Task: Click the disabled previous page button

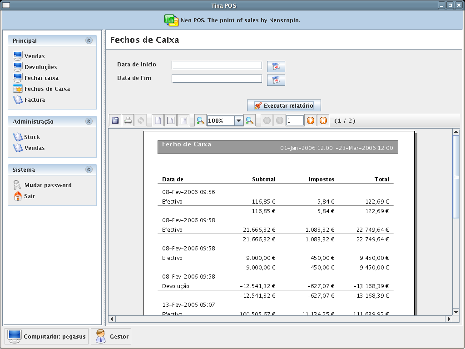Action: (x=280, y=120)
